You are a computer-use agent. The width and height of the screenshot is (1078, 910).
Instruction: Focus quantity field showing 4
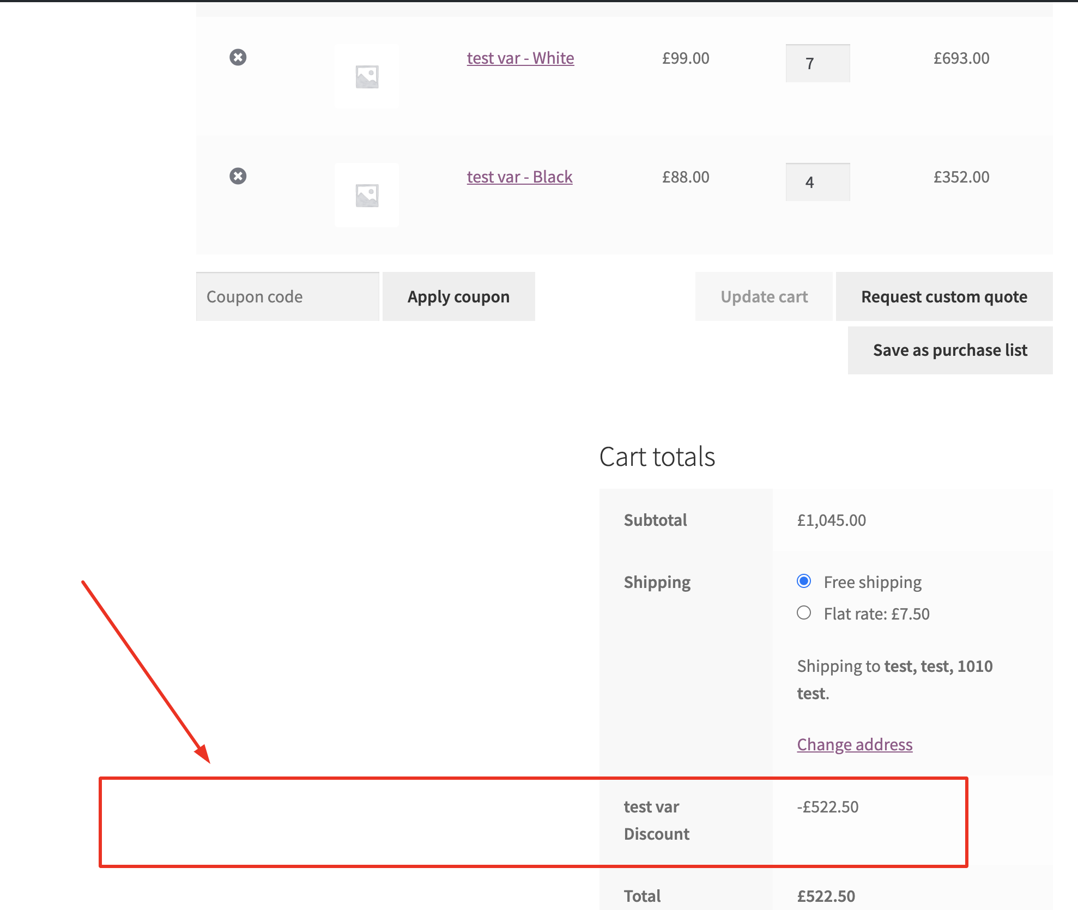pos(817,182)
